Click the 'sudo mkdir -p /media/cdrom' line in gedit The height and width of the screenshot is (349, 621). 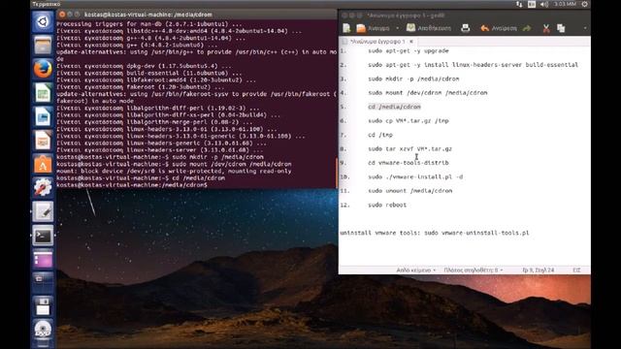pyautogui.click(x=413, y=79)
